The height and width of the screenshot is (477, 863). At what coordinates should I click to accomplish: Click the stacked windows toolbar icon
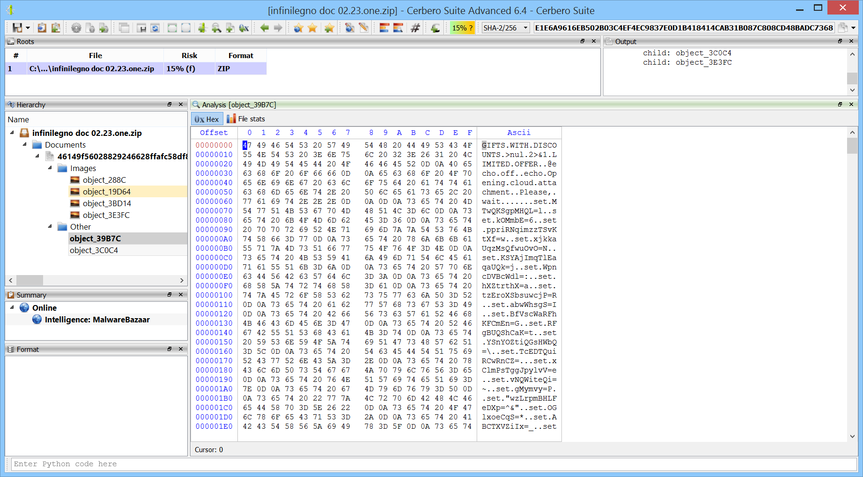124,28
